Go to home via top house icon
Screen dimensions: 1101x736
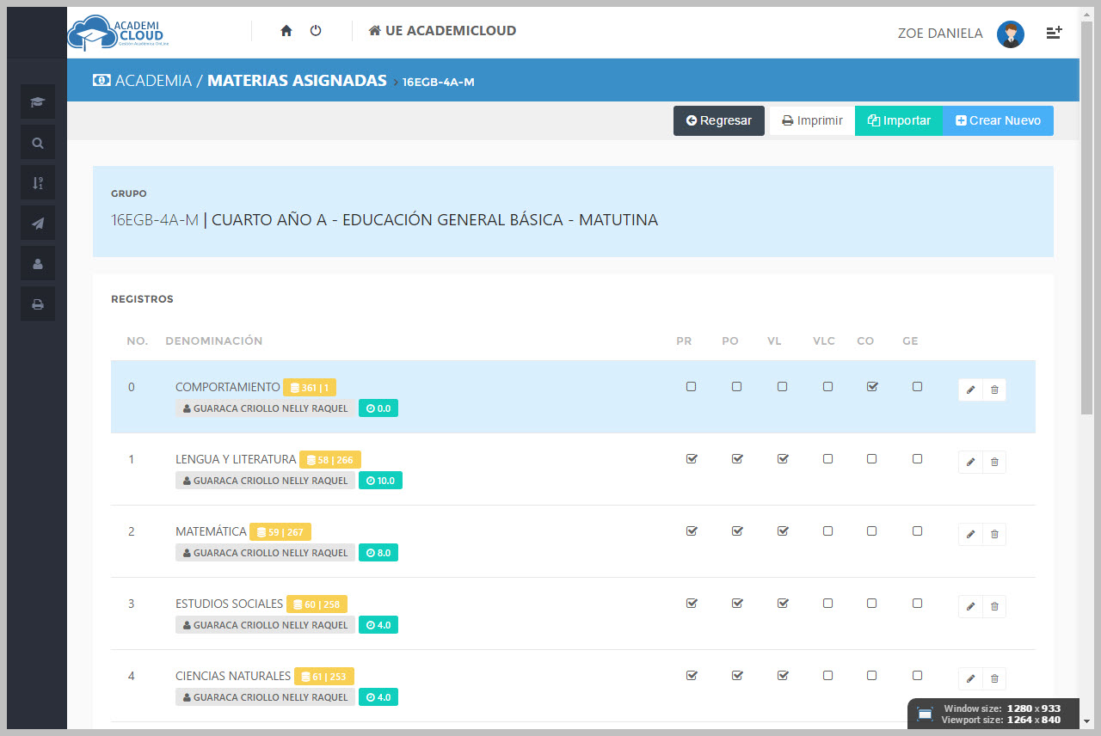pyautogui.click(x=286, y=31)
